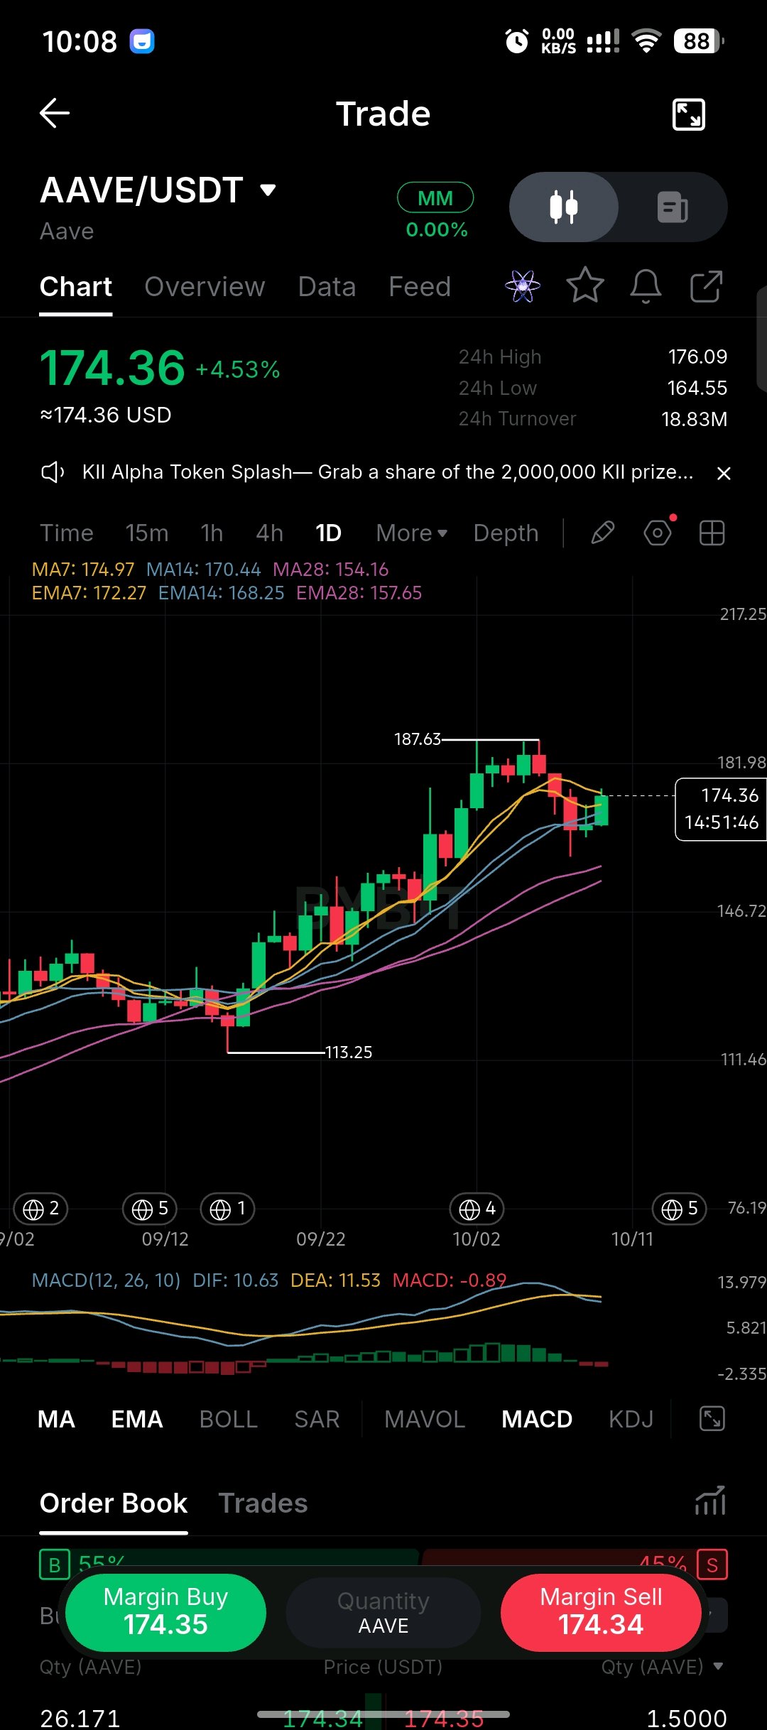The image size is (767, 1730).
Task: Select the 15m timeframe
Action: (x=147, y=533)
